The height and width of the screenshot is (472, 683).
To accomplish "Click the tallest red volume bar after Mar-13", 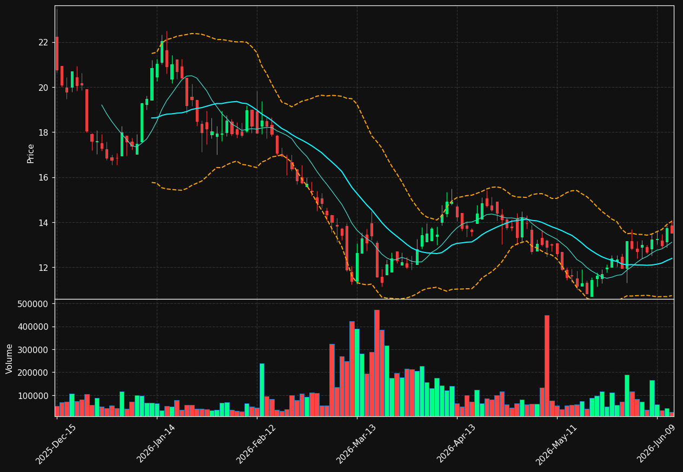I will (x=377, y=363).
